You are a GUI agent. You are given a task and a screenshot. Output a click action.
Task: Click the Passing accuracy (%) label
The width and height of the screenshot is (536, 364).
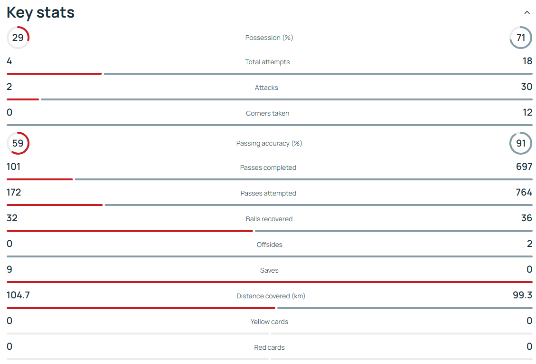tap(269, 143)
